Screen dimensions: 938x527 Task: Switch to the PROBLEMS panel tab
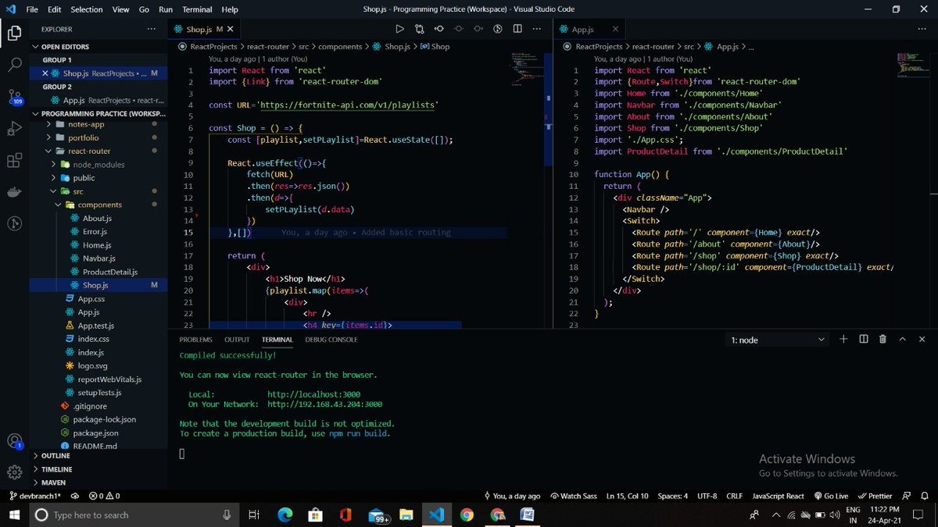195,340
